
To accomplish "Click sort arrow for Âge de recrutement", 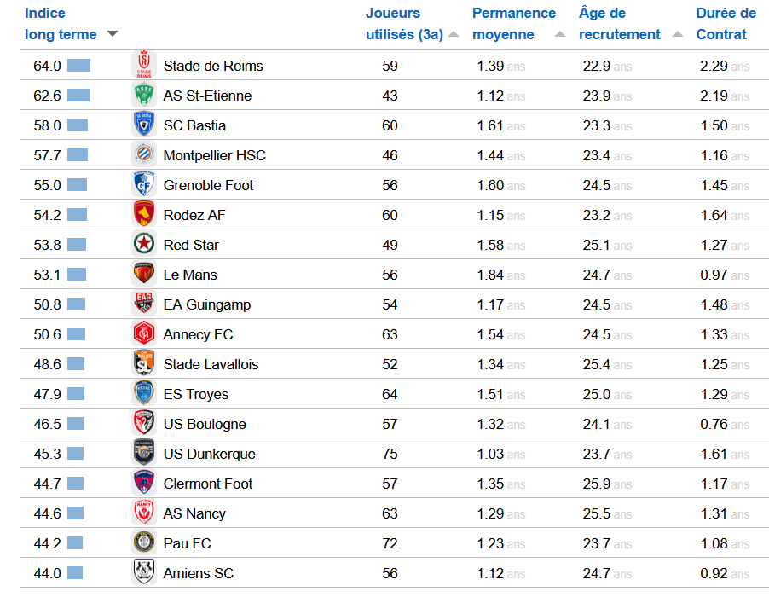I will click(x=677, y=35).
